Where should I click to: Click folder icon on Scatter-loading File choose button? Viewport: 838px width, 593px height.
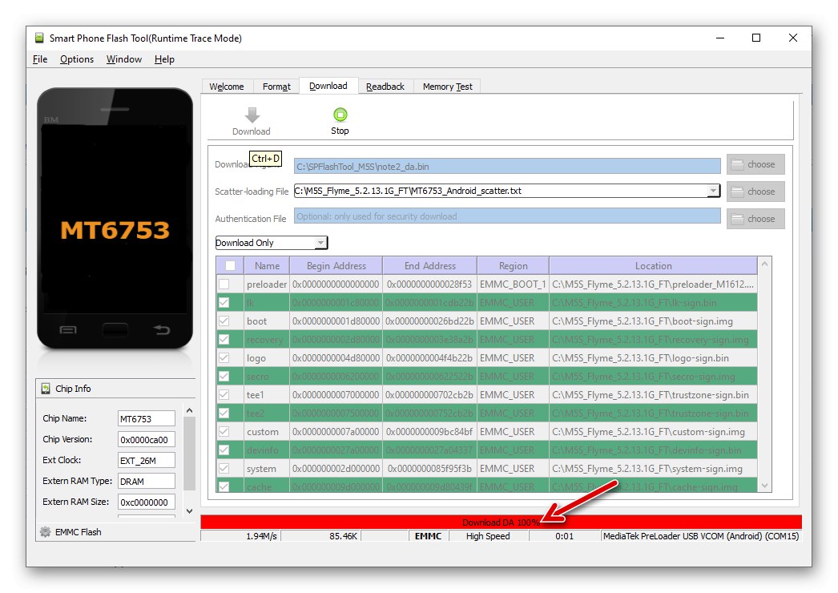[x=739, y=192]
